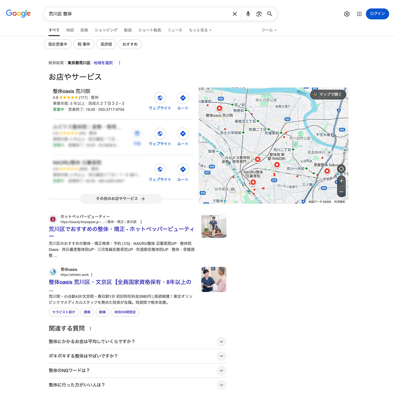394x394 pixels.
Task: Submit search with magnifier icon
Action: coord(269,14)
